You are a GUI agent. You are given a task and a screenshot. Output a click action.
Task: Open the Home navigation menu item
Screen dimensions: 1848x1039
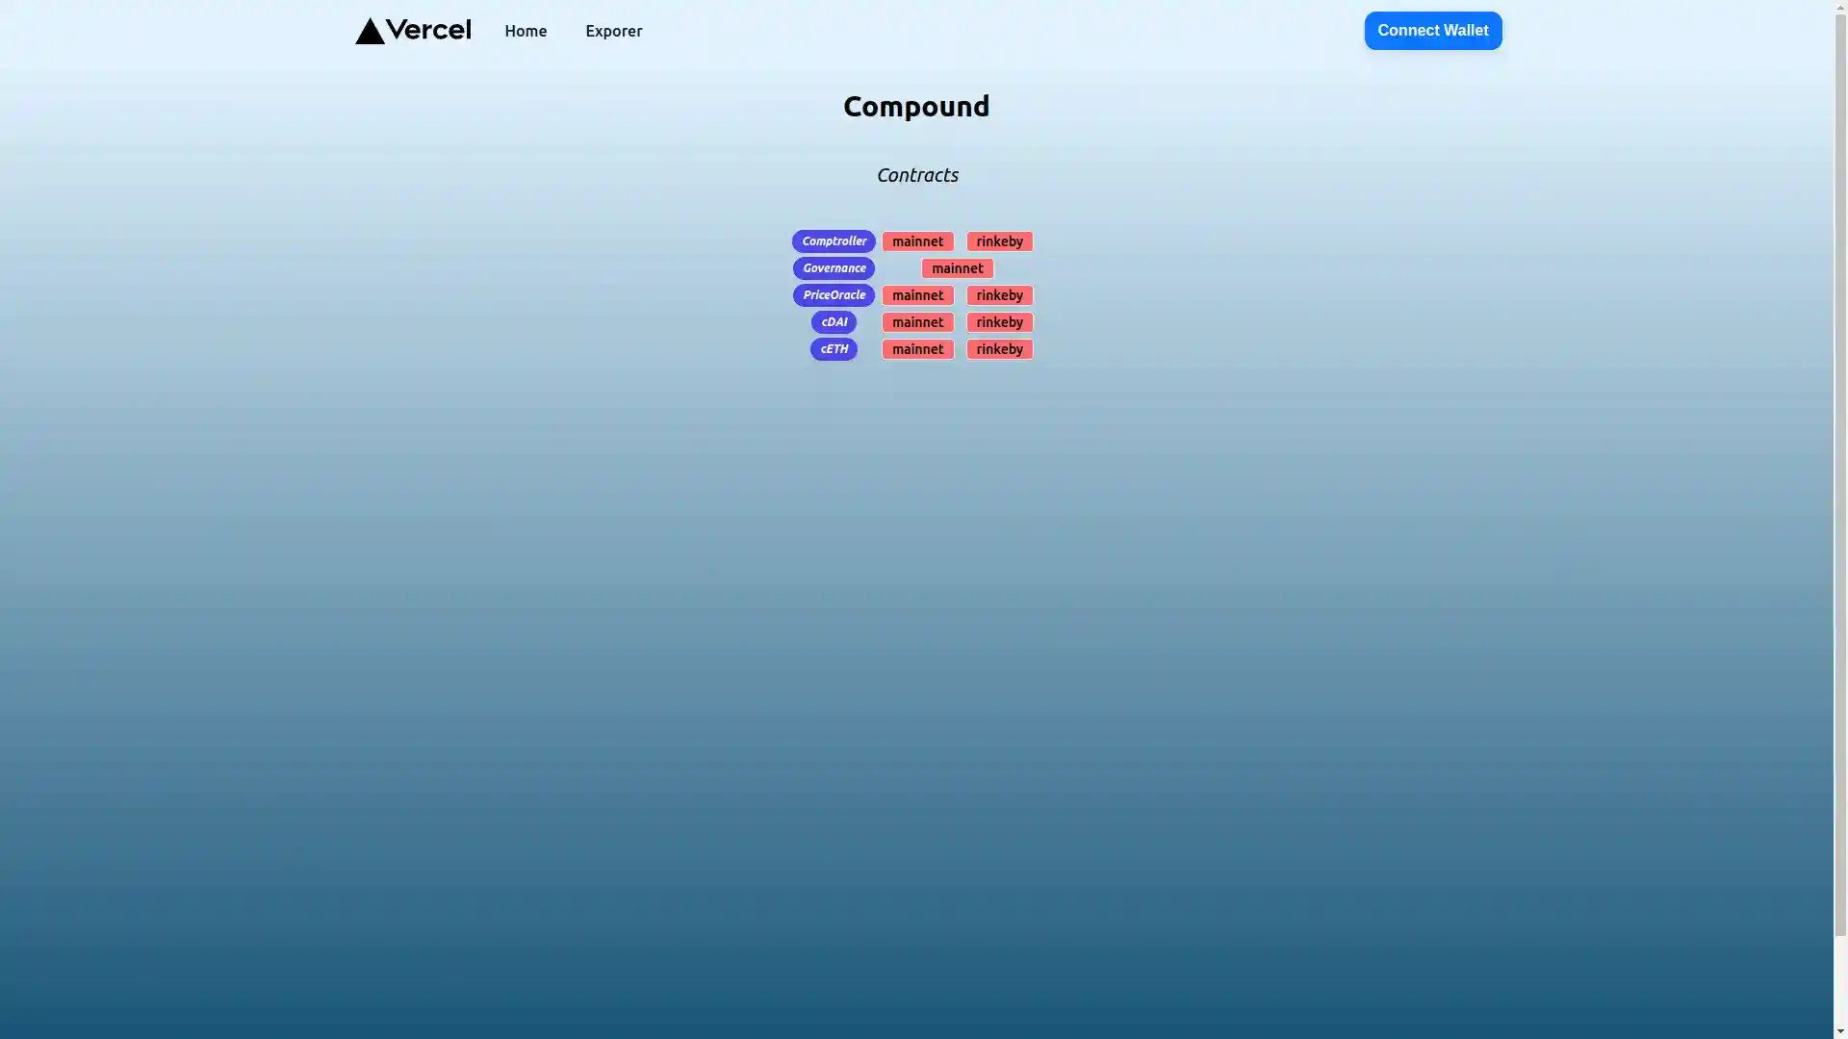526,31
